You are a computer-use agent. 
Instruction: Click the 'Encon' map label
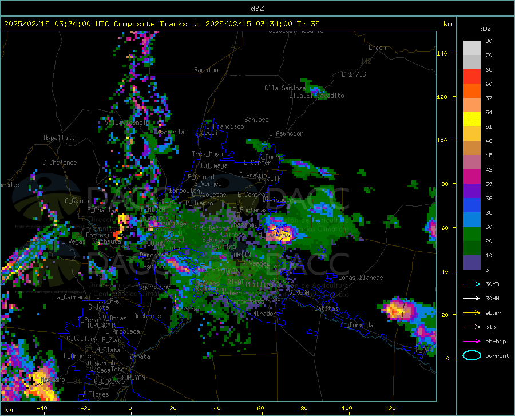(377, 47)
